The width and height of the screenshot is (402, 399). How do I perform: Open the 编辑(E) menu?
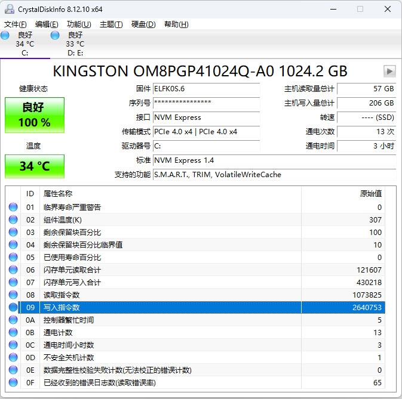47,24
